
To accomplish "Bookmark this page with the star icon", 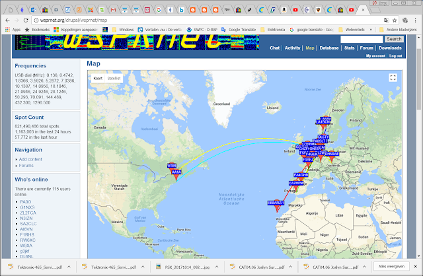I will [x=395, y=20].
